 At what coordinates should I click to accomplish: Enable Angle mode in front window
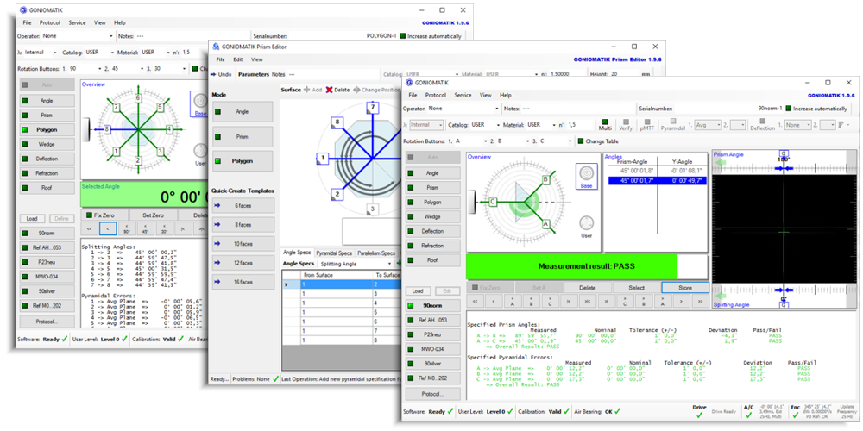coord(432,173)
